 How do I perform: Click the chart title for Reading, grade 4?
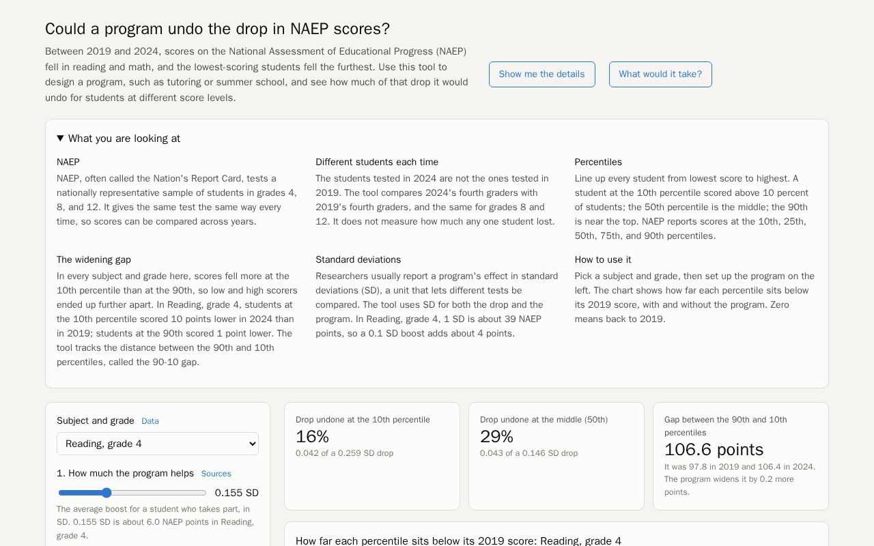[x=458, y=541]
